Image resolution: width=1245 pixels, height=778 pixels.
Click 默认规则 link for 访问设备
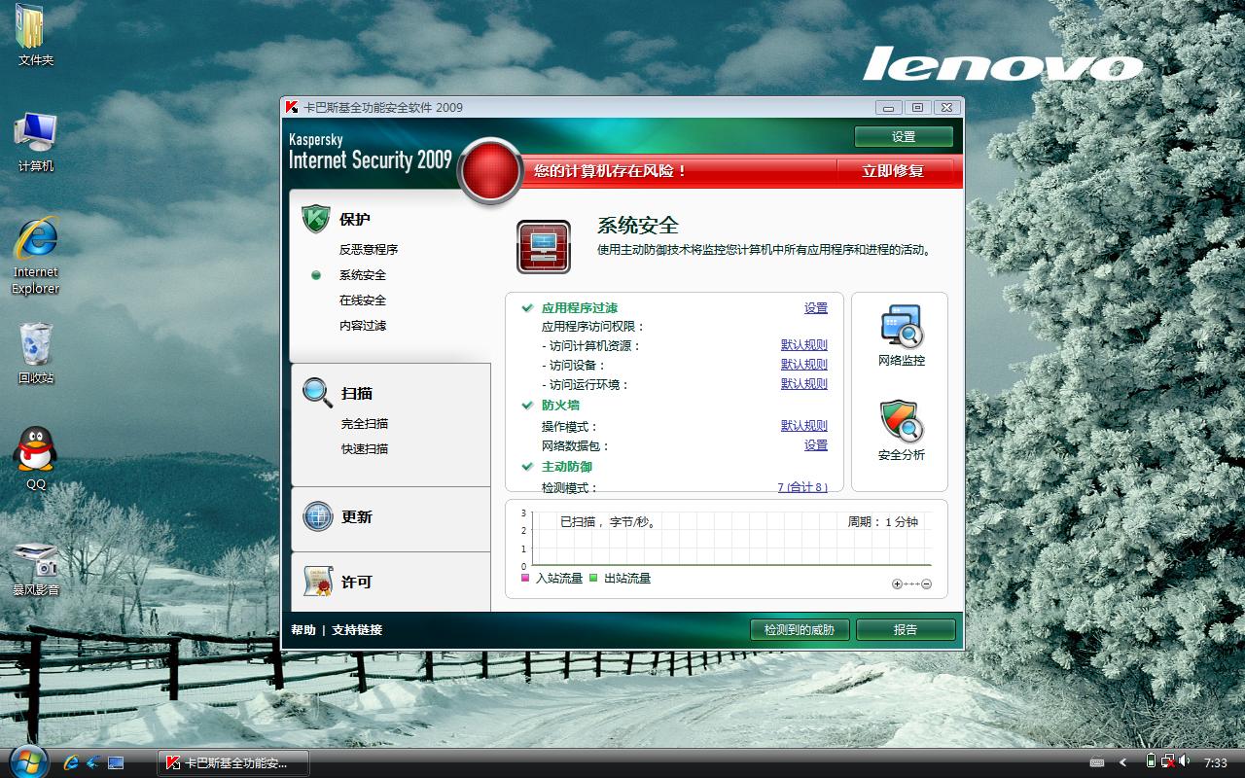tap(804, 365)
